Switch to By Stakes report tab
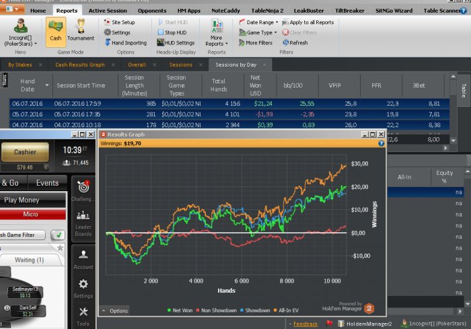This screenshot has width=471, height=329. point(20,65)
